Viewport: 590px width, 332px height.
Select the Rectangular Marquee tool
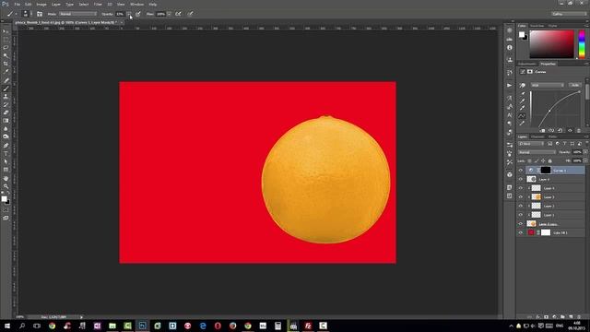point(6,40)
